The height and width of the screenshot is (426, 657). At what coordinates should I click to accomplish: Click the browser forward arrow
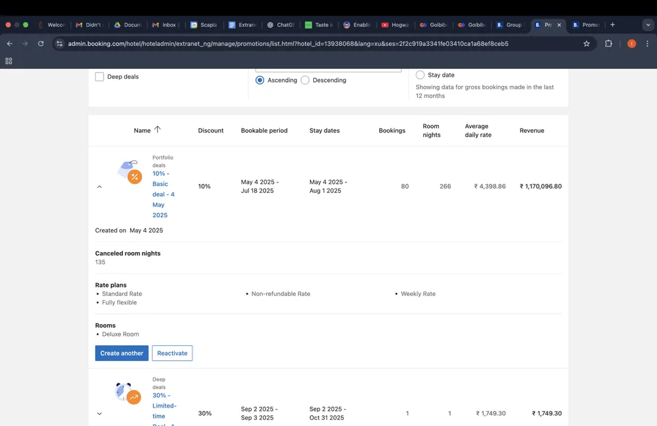click(25, 43)
